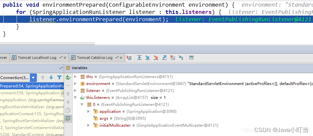Image resolution: width=313 pixels, height=136 pixels.
Task: Move watch up in Variables sidebar
Action: tap(68, 94)
